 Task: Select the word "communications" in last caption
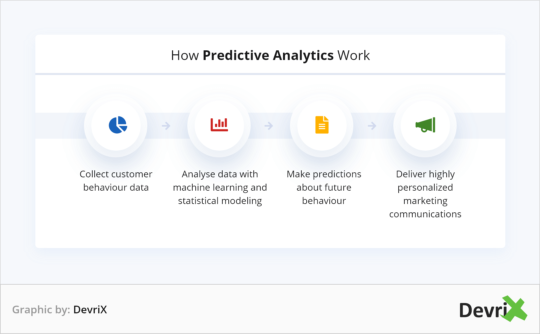click(425, 214)
